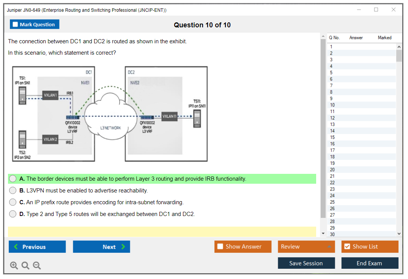This screenshot has height=279, width=408.
Task: Select option D about Type 2 and Type 5 routes
Action: pos(13,214)
